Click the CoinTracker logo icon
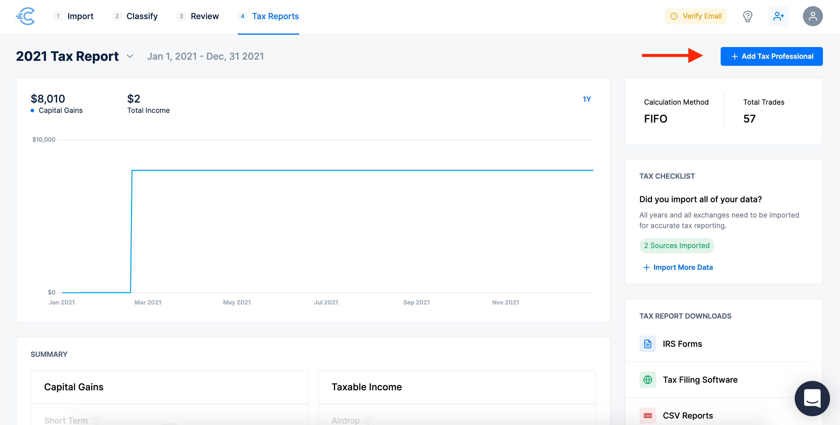Image resolution: width=840 pixels, height=425 pixels. (26, 16)
